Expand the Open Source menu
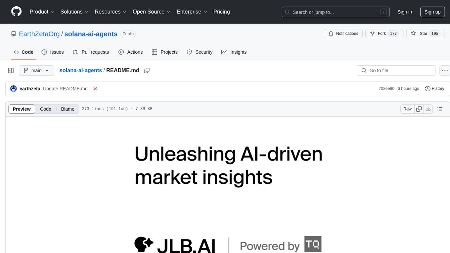 tap(152, 12)
